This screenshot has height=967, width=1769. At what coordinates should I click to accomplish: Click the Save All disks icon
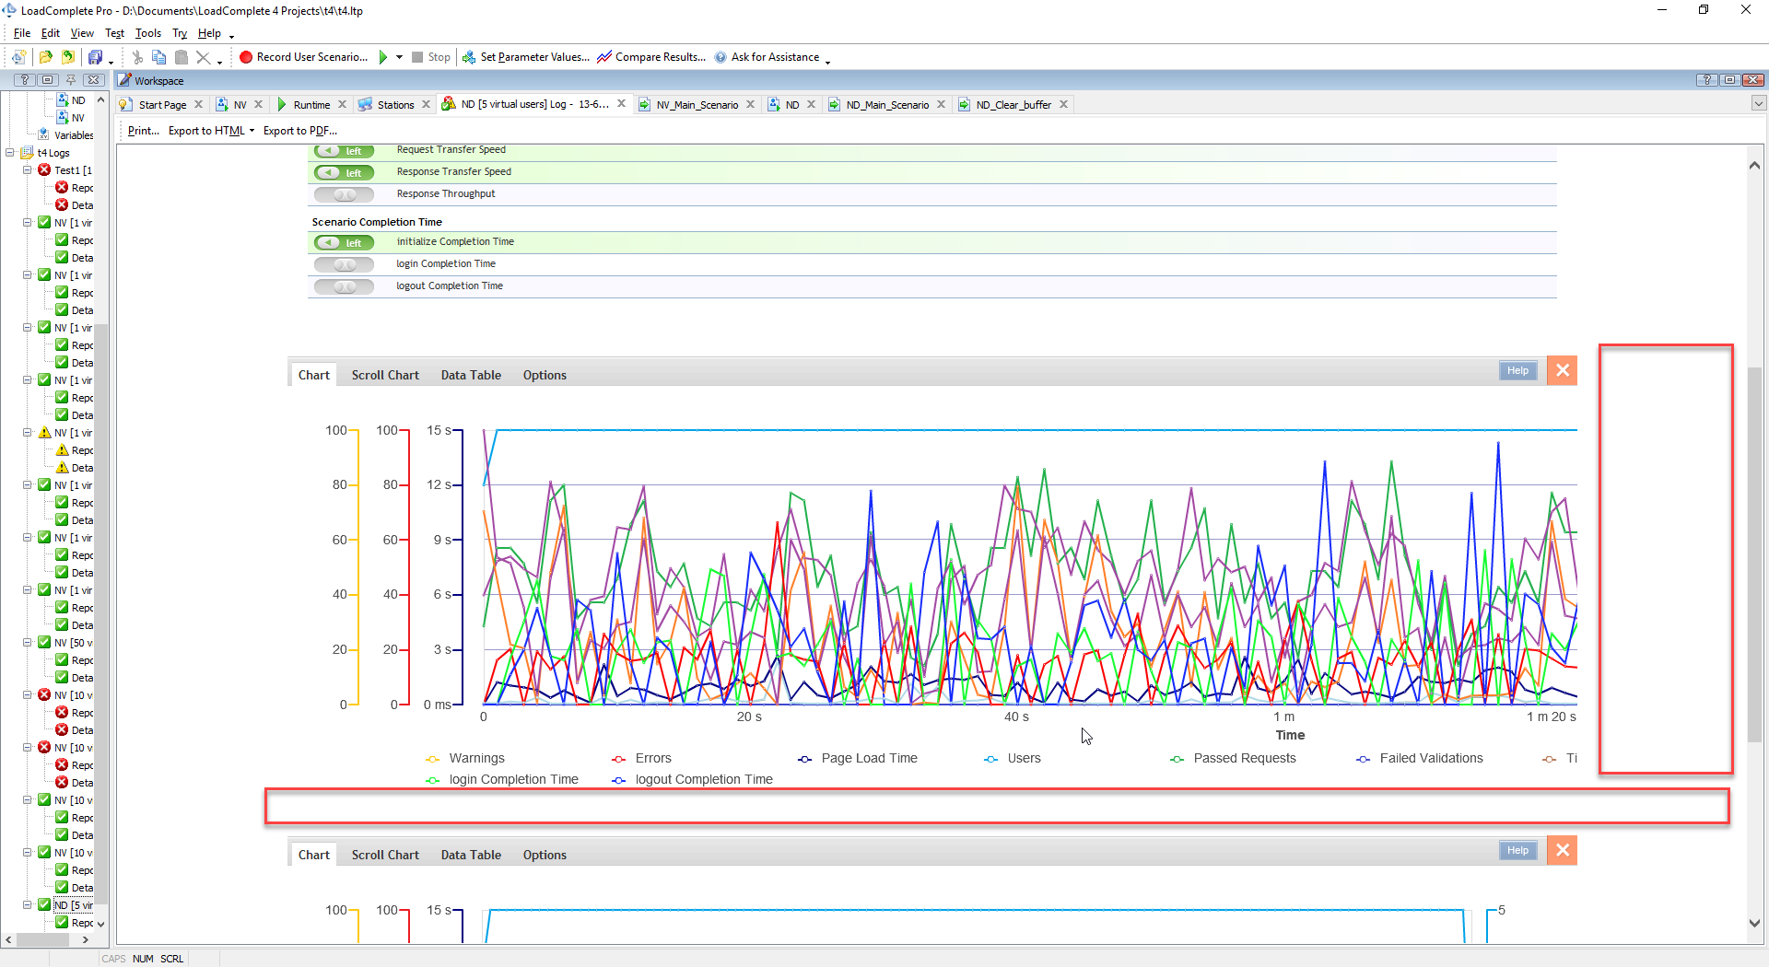tap(95, 57)
